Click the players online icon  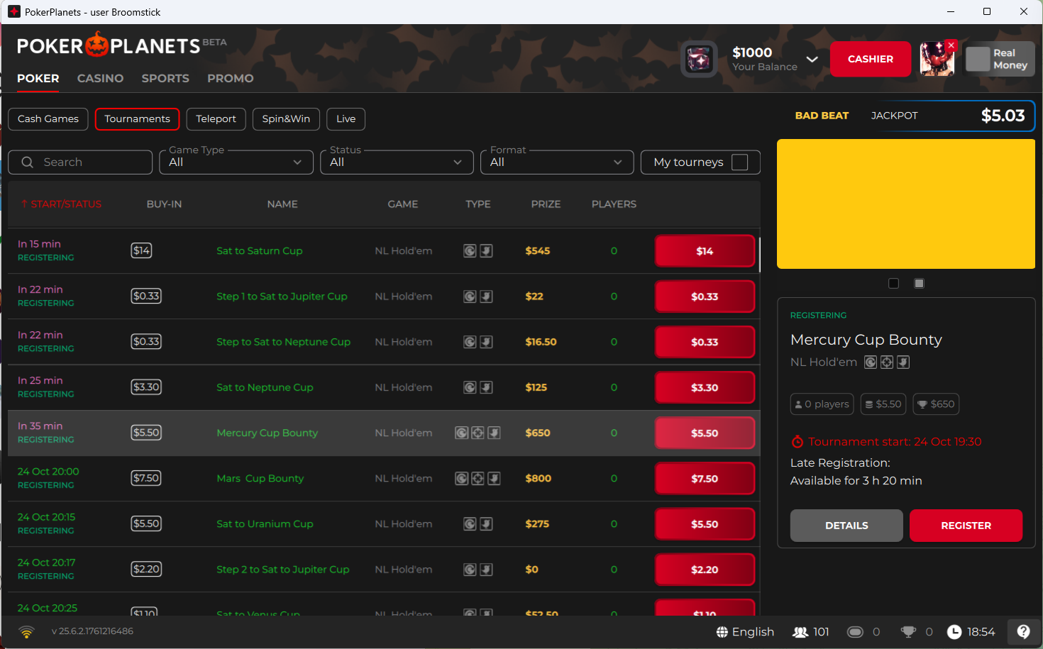[800, 632]
